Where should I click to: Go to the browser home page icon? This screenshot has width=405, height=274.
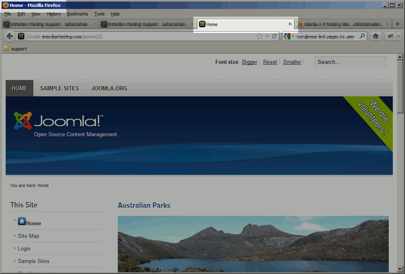(376, 37)
